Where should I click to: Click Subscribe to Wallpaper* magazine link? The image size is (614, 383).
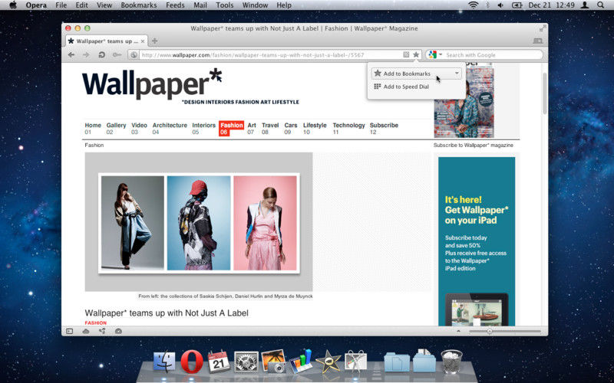tap(473, 145)
